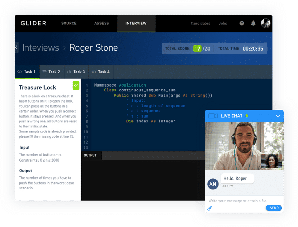Open the Jobs link
Viewport: 298px width, 227px height.
coord(223,23)
